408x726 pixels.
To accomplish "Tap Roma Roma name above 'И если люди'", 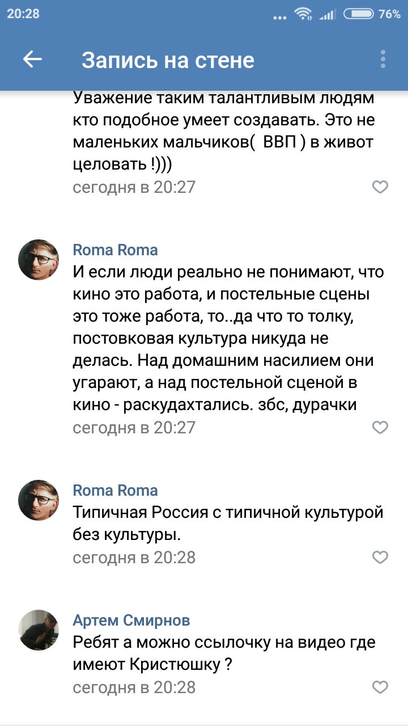I will (x=116, y=250).
